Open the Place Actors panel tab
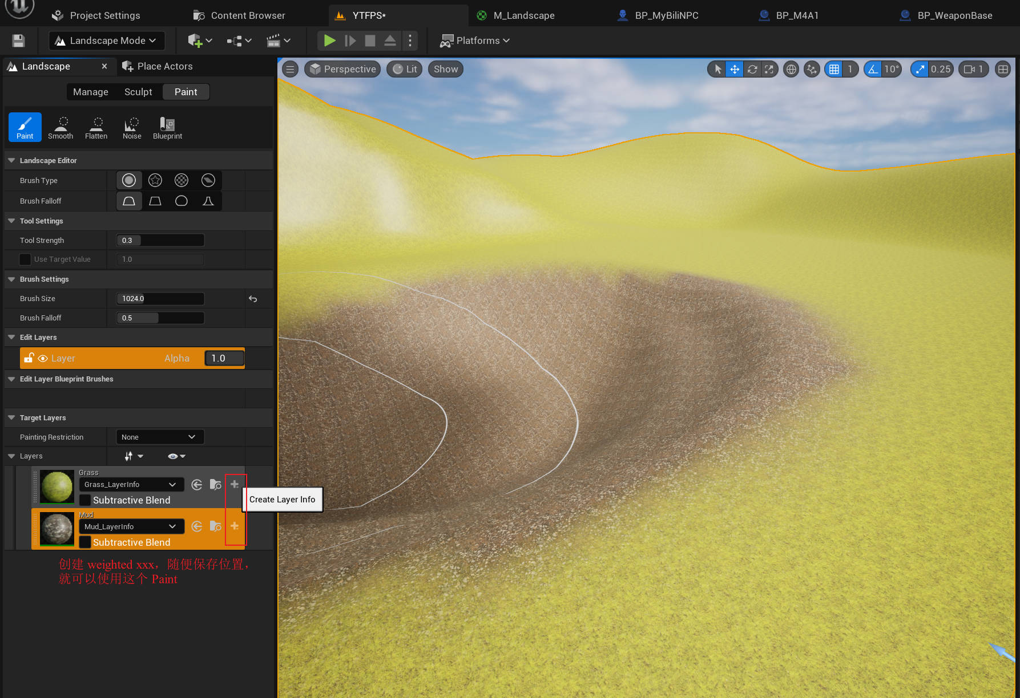 tap(158, 66)
